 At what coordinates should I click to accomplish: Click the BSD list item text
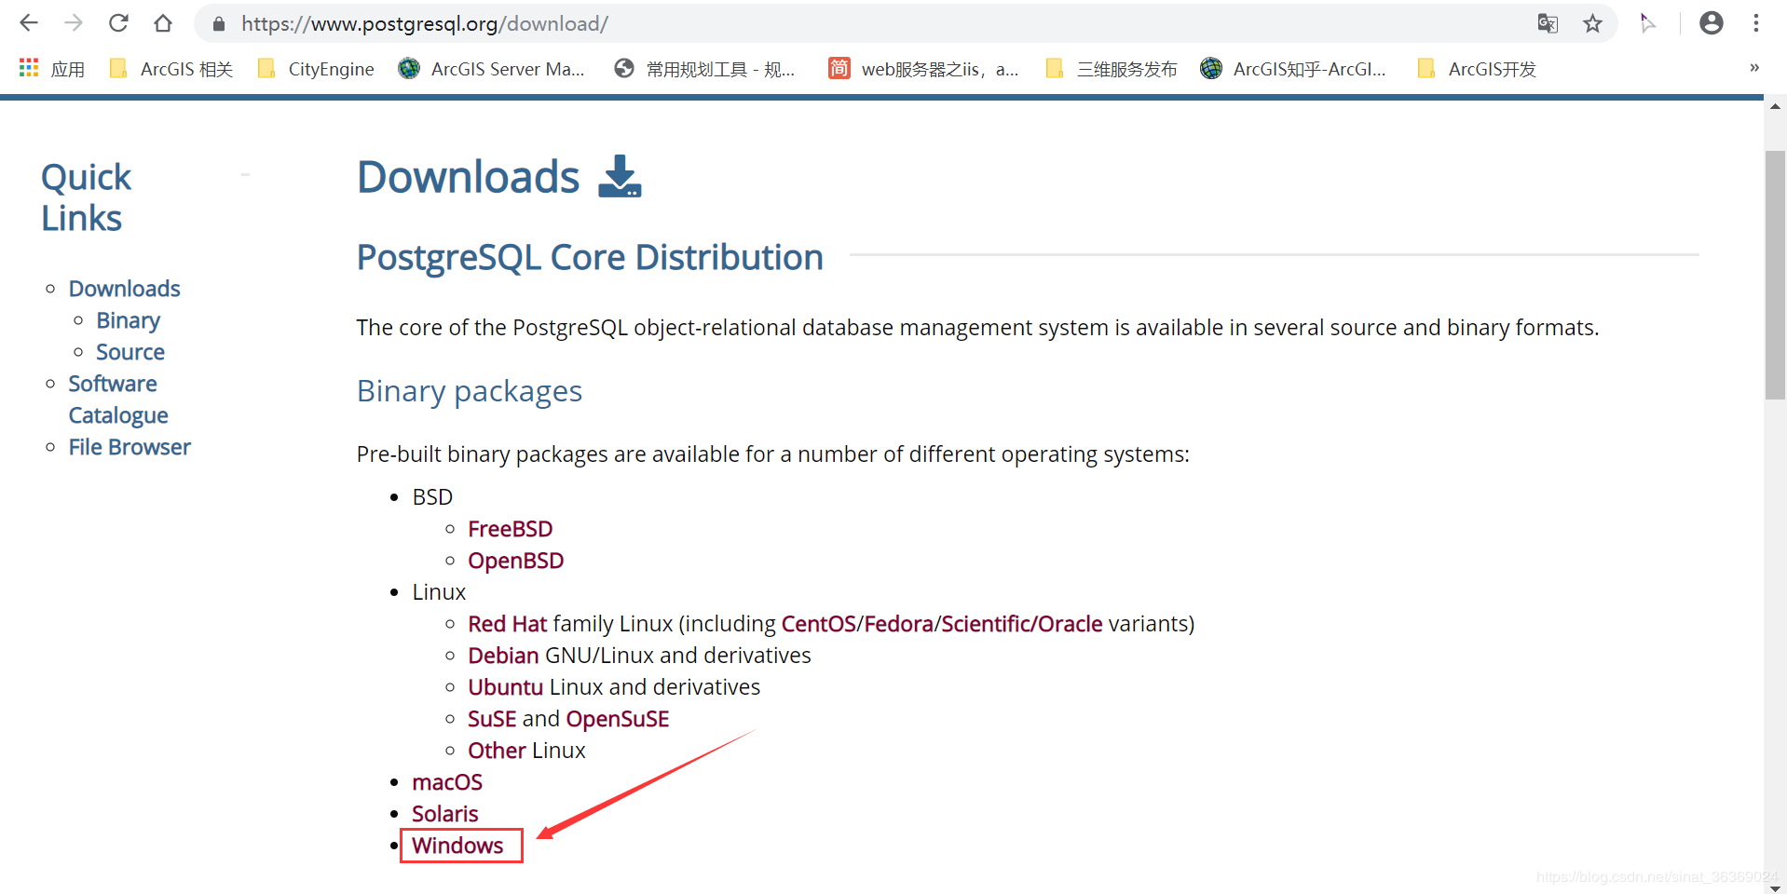coord(432,497)
